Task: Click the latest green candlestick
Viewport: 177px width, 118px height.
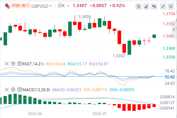Action: coord(154,36)
